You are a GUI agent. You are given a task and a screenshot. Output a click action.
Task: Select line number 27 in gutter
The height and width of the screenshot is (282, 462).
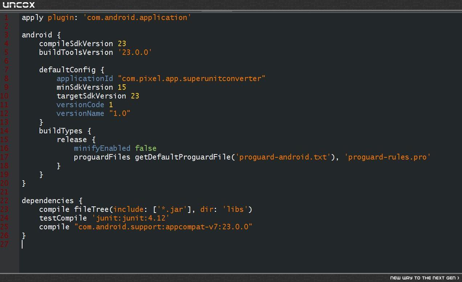click(4, 244)
